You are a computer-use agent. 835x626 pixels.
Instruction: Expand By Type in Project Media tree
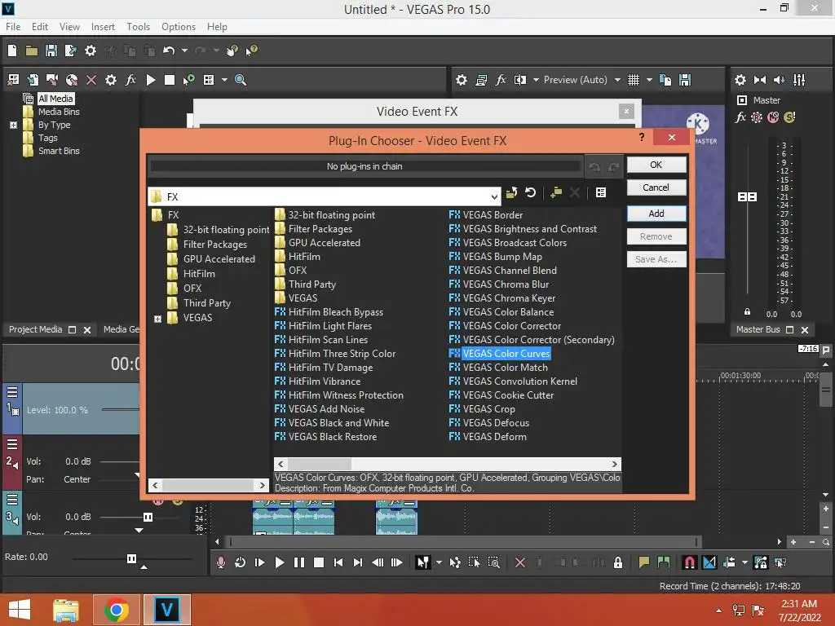pos(14,126)
